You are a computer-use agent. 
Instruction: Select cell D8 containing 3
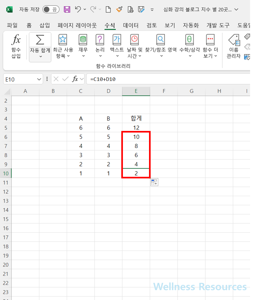109,155
